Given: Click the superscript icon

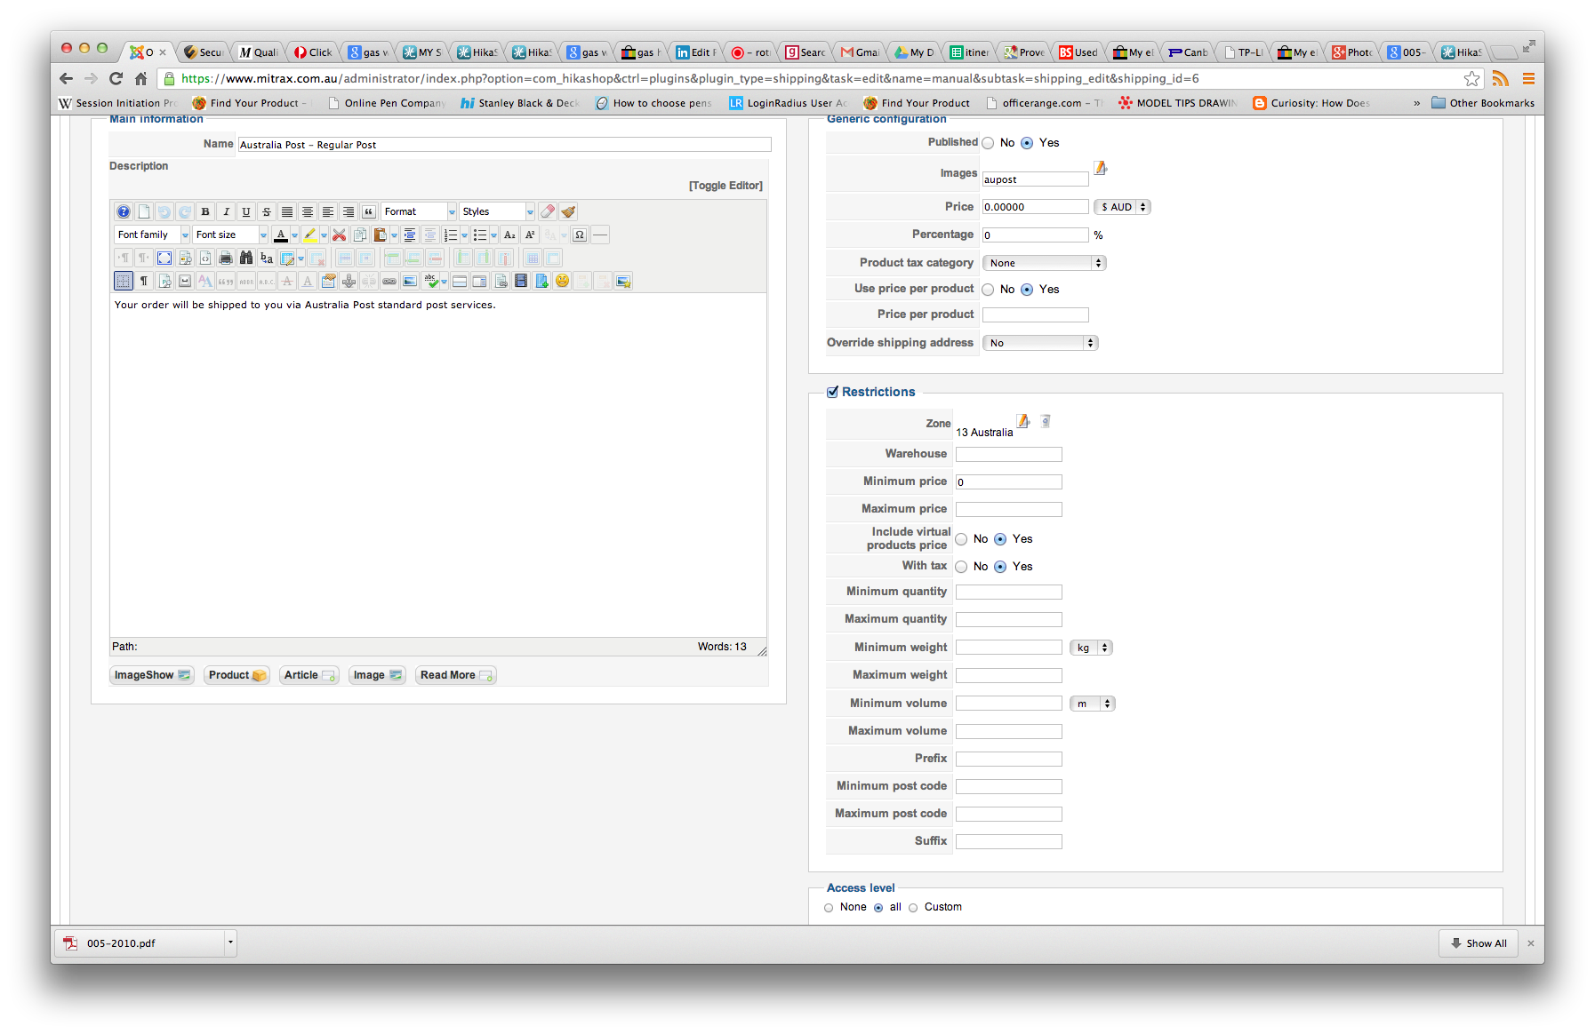Looking at the screenshot, I should click(530, 235).
